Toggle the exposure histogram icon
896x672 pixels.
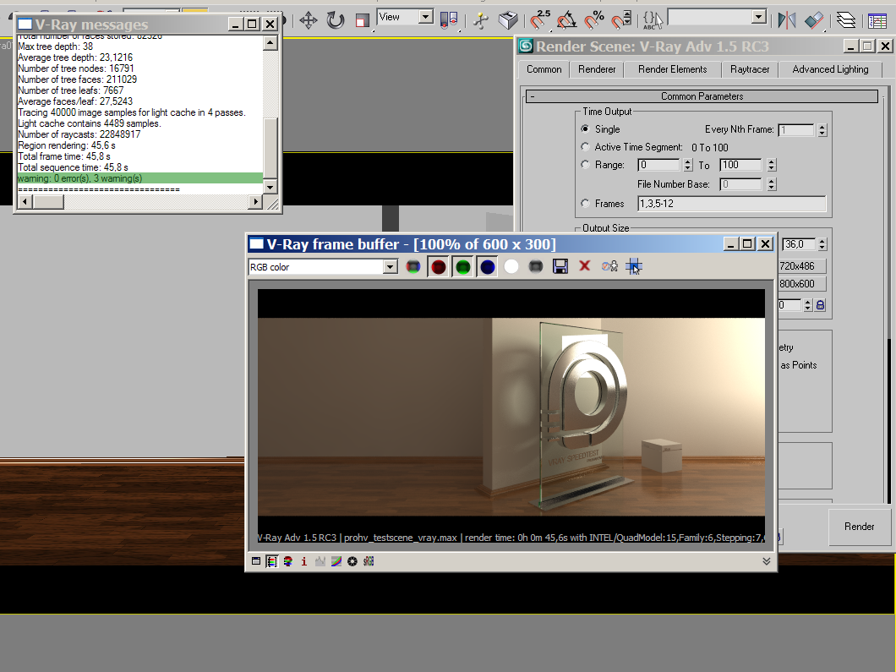click(x=320, y=561)
